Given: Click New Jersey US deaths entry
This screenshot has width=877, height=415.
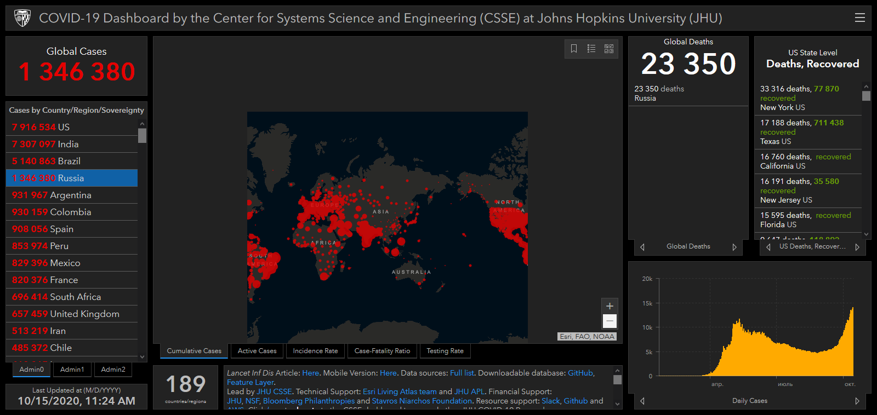Looking at the screenshot, I should click(x=808, y=191).
